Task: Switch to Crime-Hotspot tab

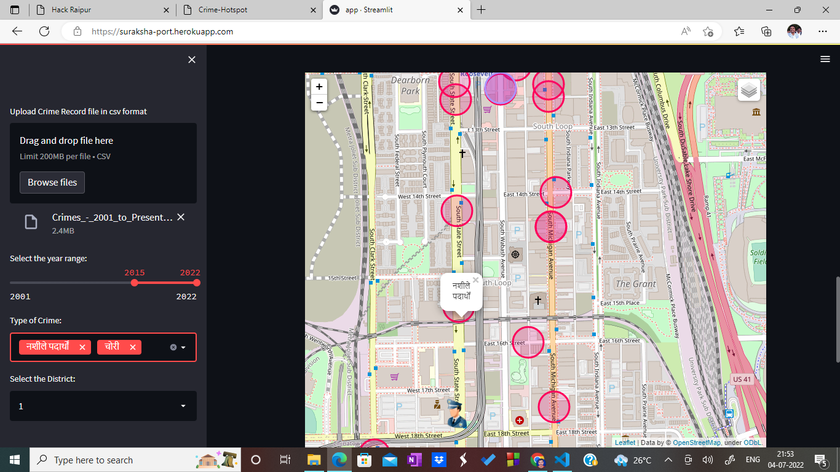Action: coord(249,10)
